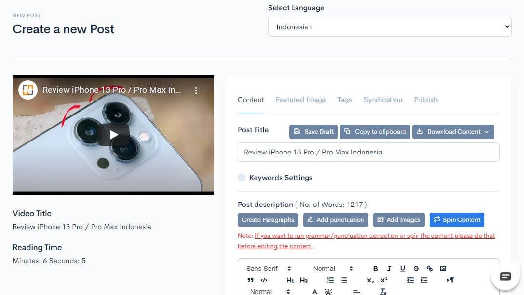Toggle right-to-left text direction
The image size is (524, 295).
tap(450, 280)
